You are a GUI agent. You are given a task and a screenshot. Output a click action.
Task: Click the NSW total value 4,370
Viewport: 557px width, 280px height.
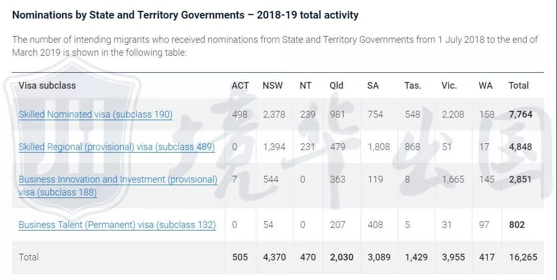(x=274, y=257)
